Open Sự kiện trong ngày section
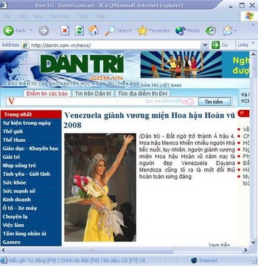Viewport: 258px width, 266px height. [x=31, y=123]
